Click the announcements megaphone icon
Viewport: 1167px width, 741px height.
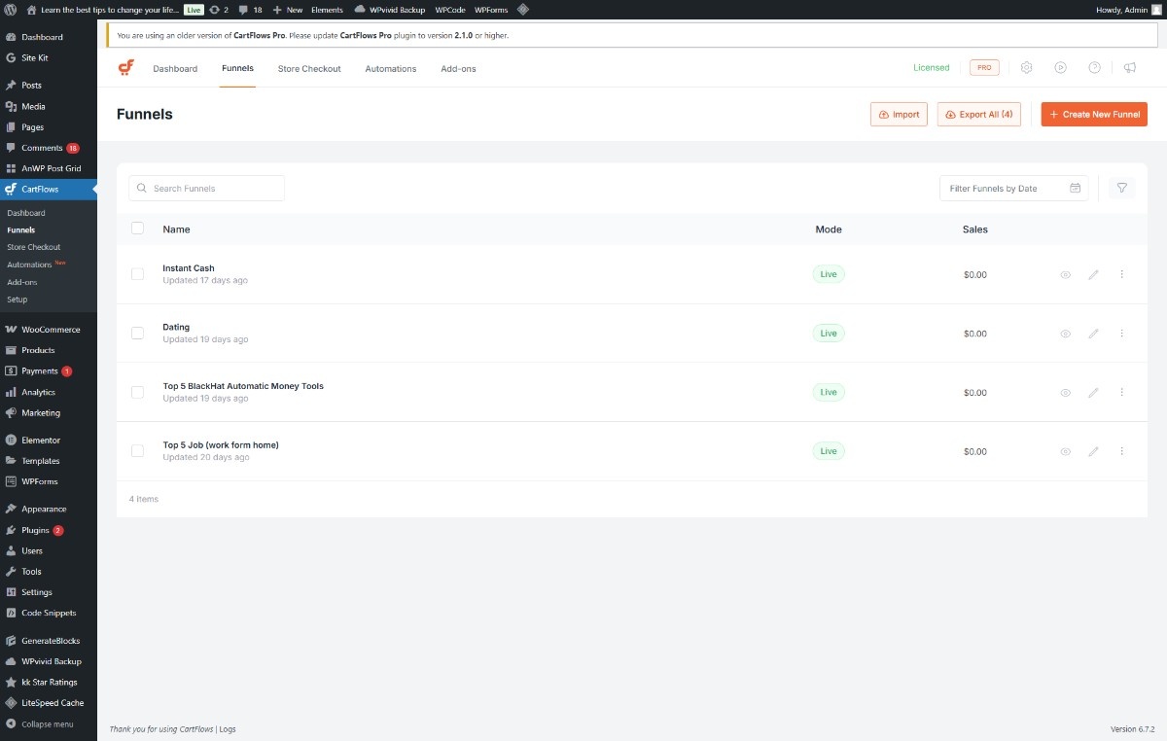click(1129, 68)
